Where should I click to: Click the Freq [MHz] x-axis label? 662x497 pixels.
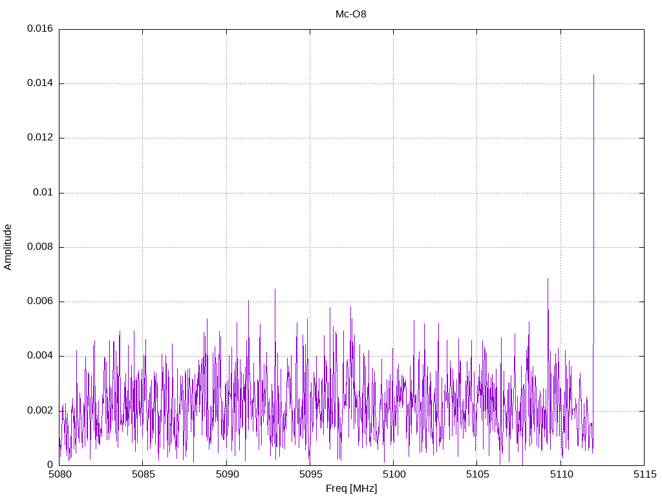click(351, 489)
